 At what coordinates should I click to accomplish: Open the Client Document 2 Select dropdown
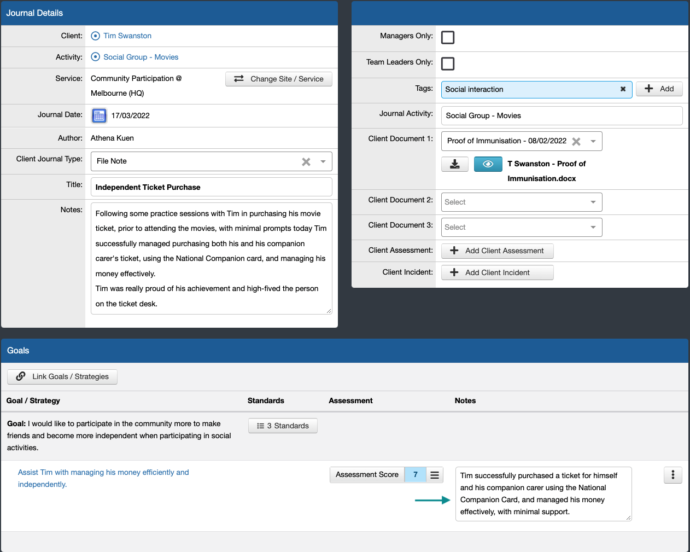coord(522,202)
